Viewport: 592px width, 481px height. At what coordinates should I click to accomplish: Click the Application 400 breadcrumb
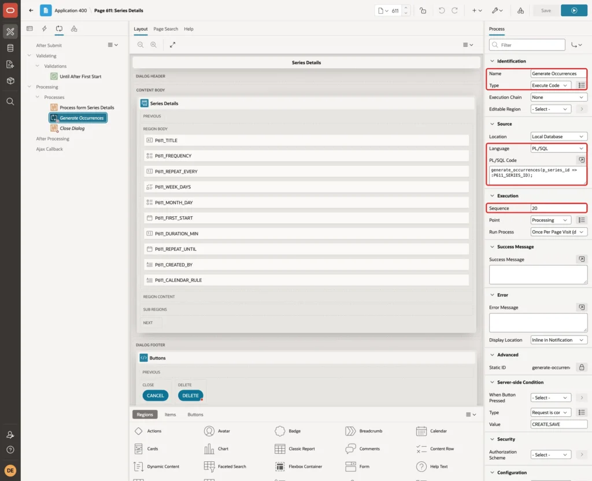pos(71,10)
